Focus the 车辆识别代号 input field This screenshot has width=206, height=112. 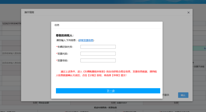pyautogui.click(x=98, y=47)
